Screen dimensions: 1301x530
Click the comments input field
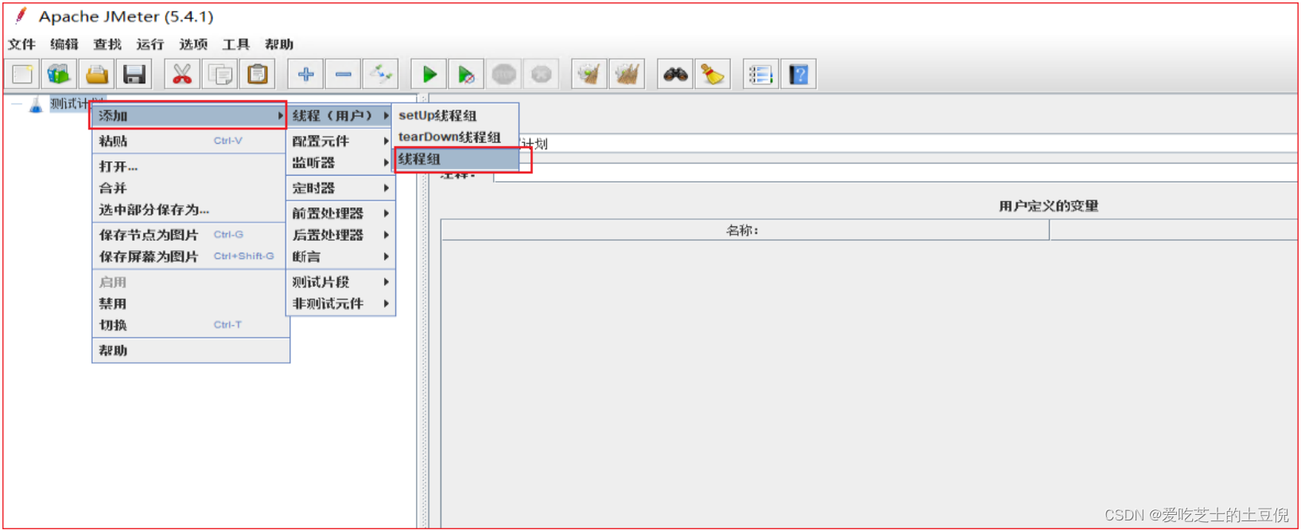pos(895,173)
